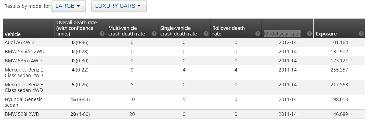Viewport: 370px width, 125px height.
Task: Click help icon beside Exposure header
Action: 361,34
